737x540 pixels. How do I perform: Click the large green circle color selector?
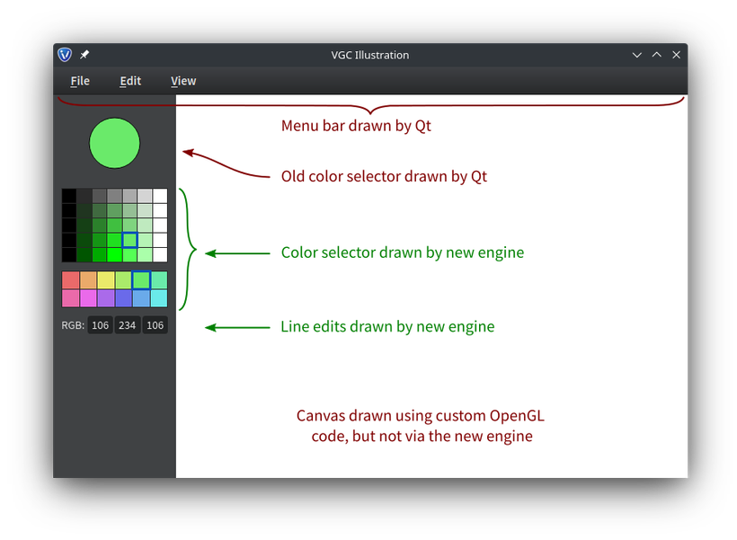coord(115,143)
